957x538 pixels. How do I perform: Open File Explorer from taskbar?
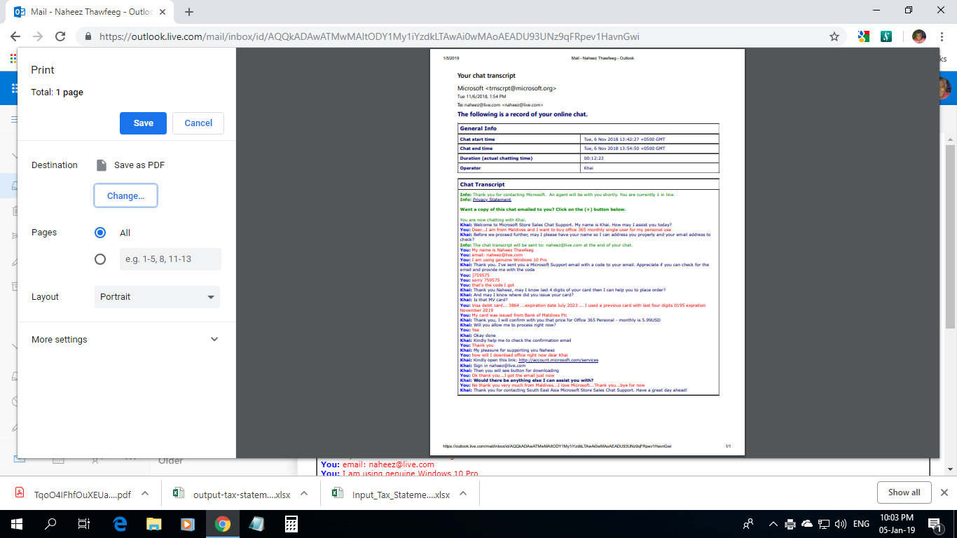pyautogui.click(x=153, y=524)
